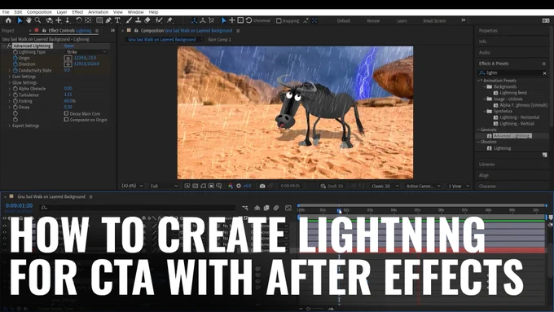
Task: Switch to the Default workspace
Action: coord(344,21)
